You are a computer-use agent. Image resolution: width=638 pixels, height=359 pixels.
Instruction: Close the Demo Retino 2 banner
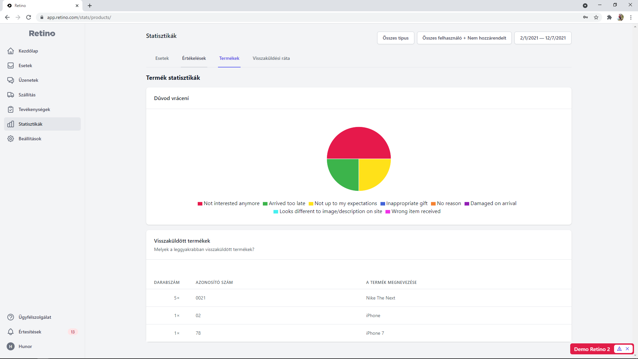click(x=627, y=349)
